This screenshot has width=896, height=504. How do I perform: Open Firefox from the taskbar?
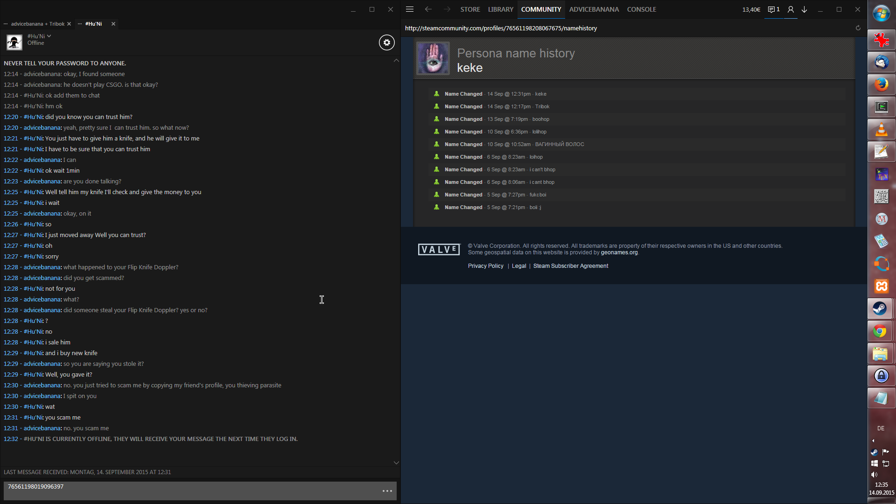pyautogui.click(x=881, y=84)
